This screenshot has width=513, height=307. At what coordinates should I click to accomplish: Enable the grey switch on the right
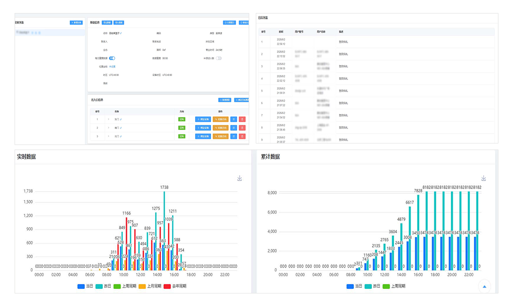219,58
